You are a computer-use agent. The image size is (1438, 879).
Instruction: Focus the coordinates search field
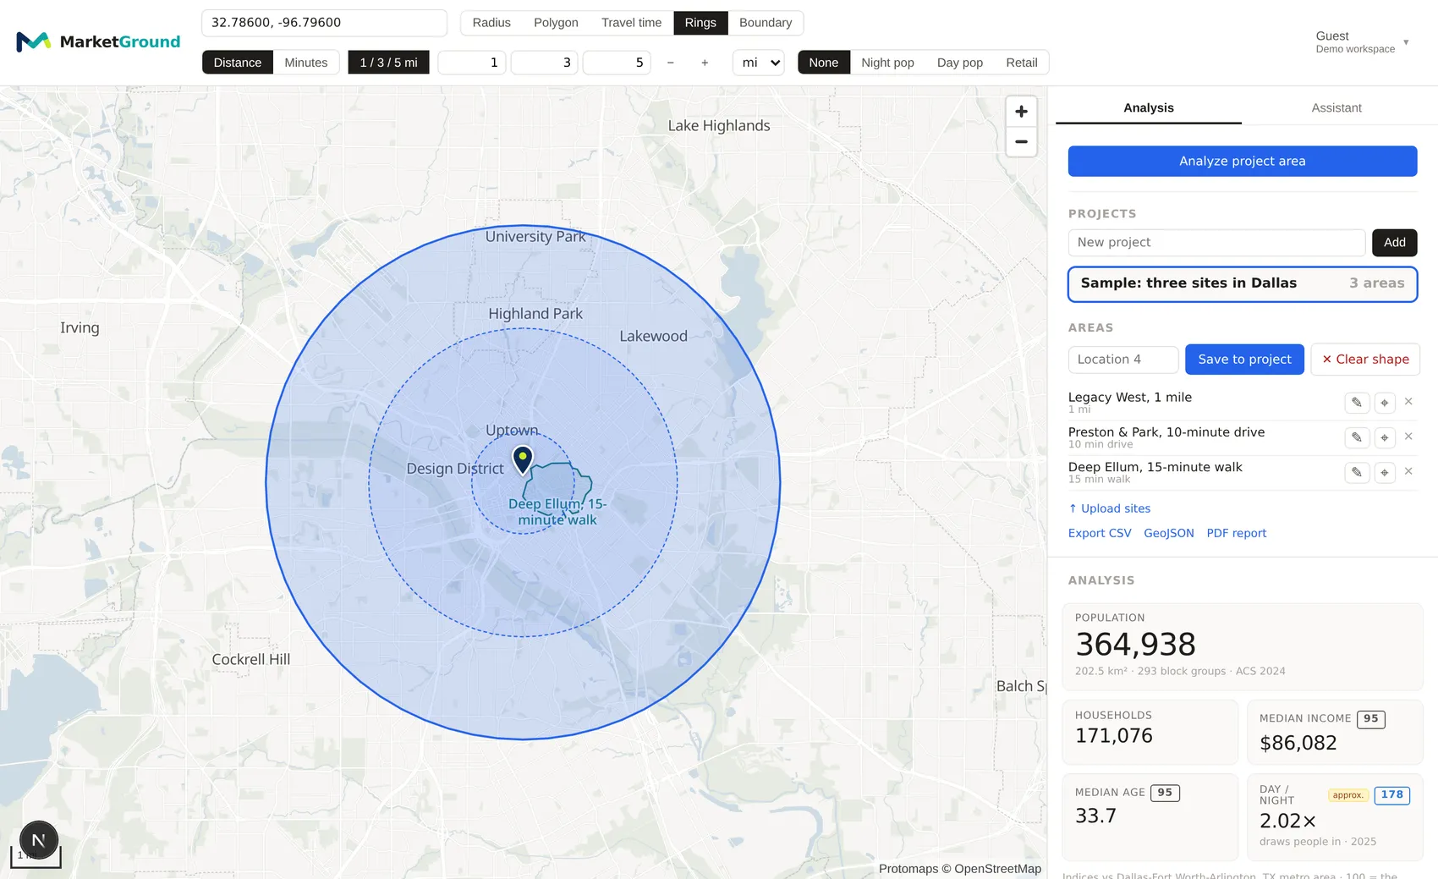tap(324, 23)
